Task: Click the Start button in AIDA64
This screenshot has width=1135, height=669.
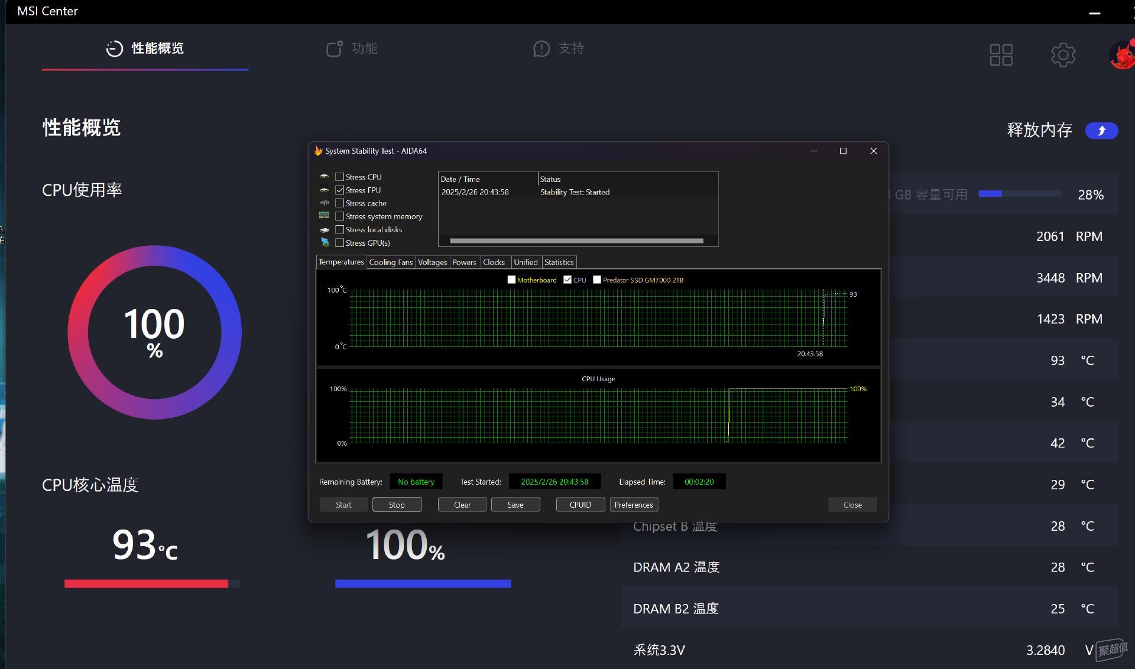Action: tap(343, 505)
